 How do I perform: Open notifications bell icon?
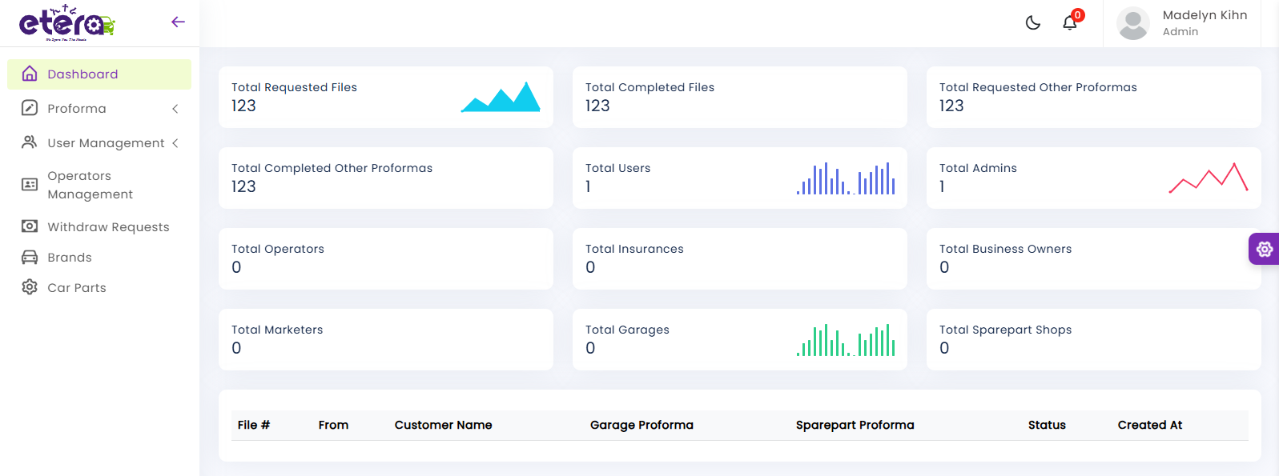pyautogui.click(x=1070, y=22)
